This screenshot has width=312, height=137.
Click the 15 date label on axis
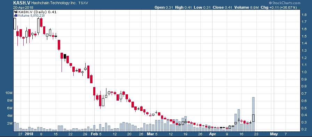(x=56, y=134)
